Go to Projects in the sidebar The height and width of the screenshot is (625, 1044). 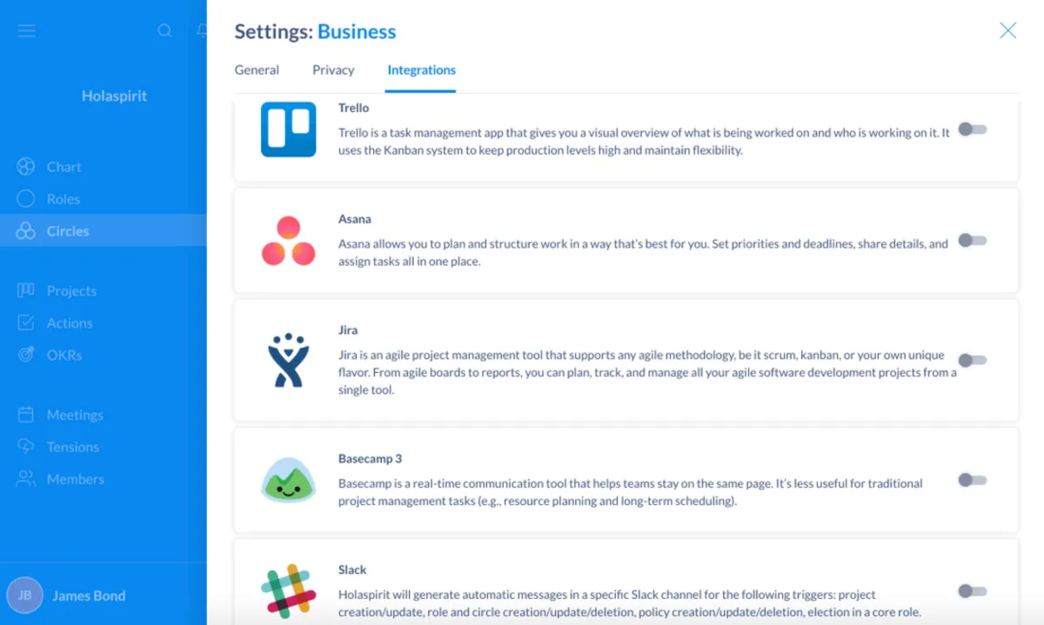[70, 291]
